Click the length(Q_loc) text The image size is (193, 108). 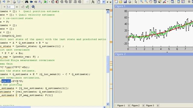click(11, 36)
